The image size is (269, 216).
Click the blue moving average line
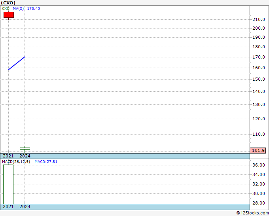click(17, 63)
